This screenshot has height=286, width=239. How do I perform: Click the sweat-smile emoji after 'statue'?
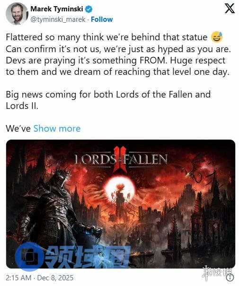(217, 37)
